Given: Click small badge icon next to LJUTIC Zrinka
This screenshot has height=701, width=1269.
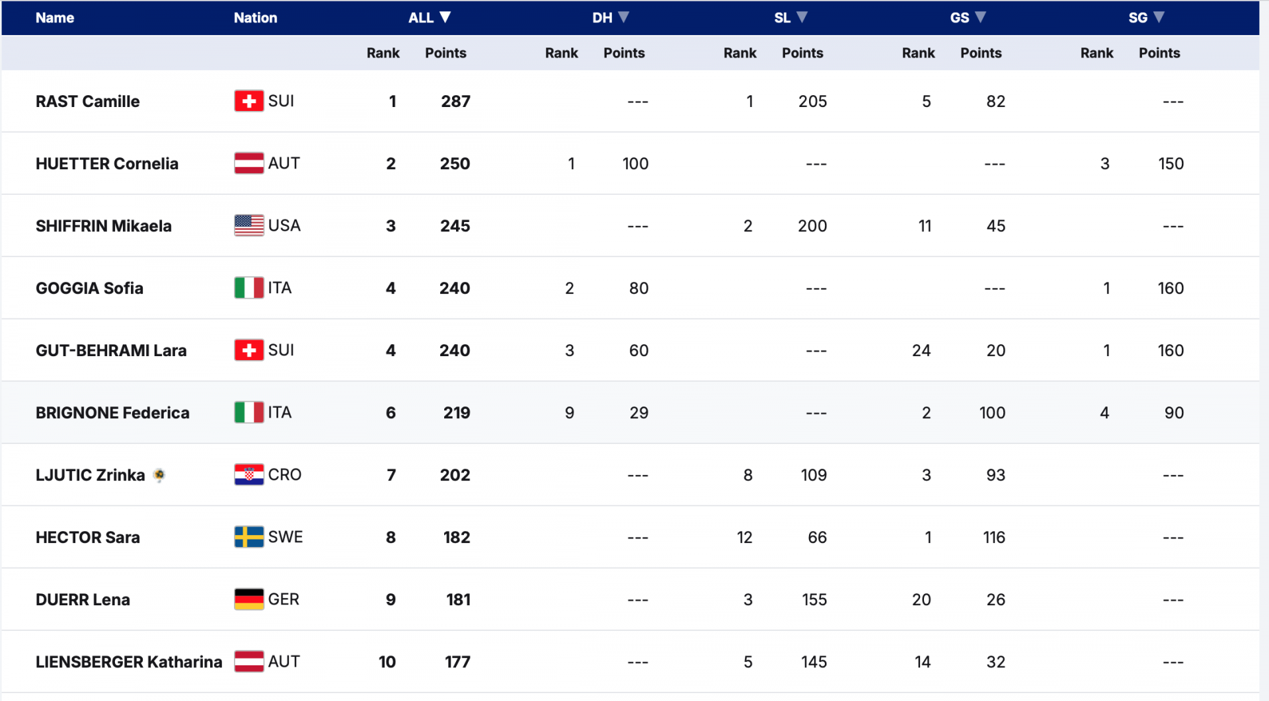Looking at the screenshot, I should [159, 474].
